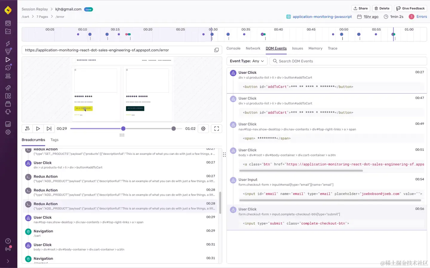Viewport: 430px width, 268px height.
Task: Play the session replay
Action: [38, 129]
